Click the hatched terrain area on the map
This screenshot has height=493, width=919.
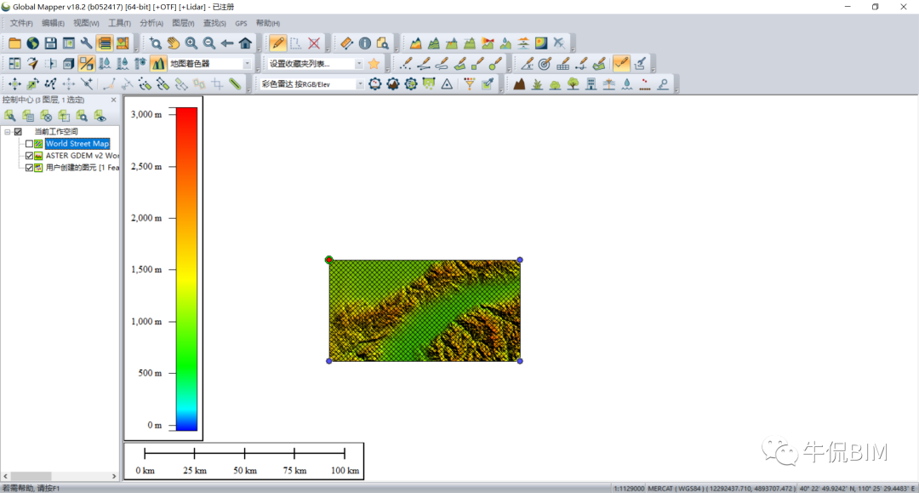tap(425, 311)
